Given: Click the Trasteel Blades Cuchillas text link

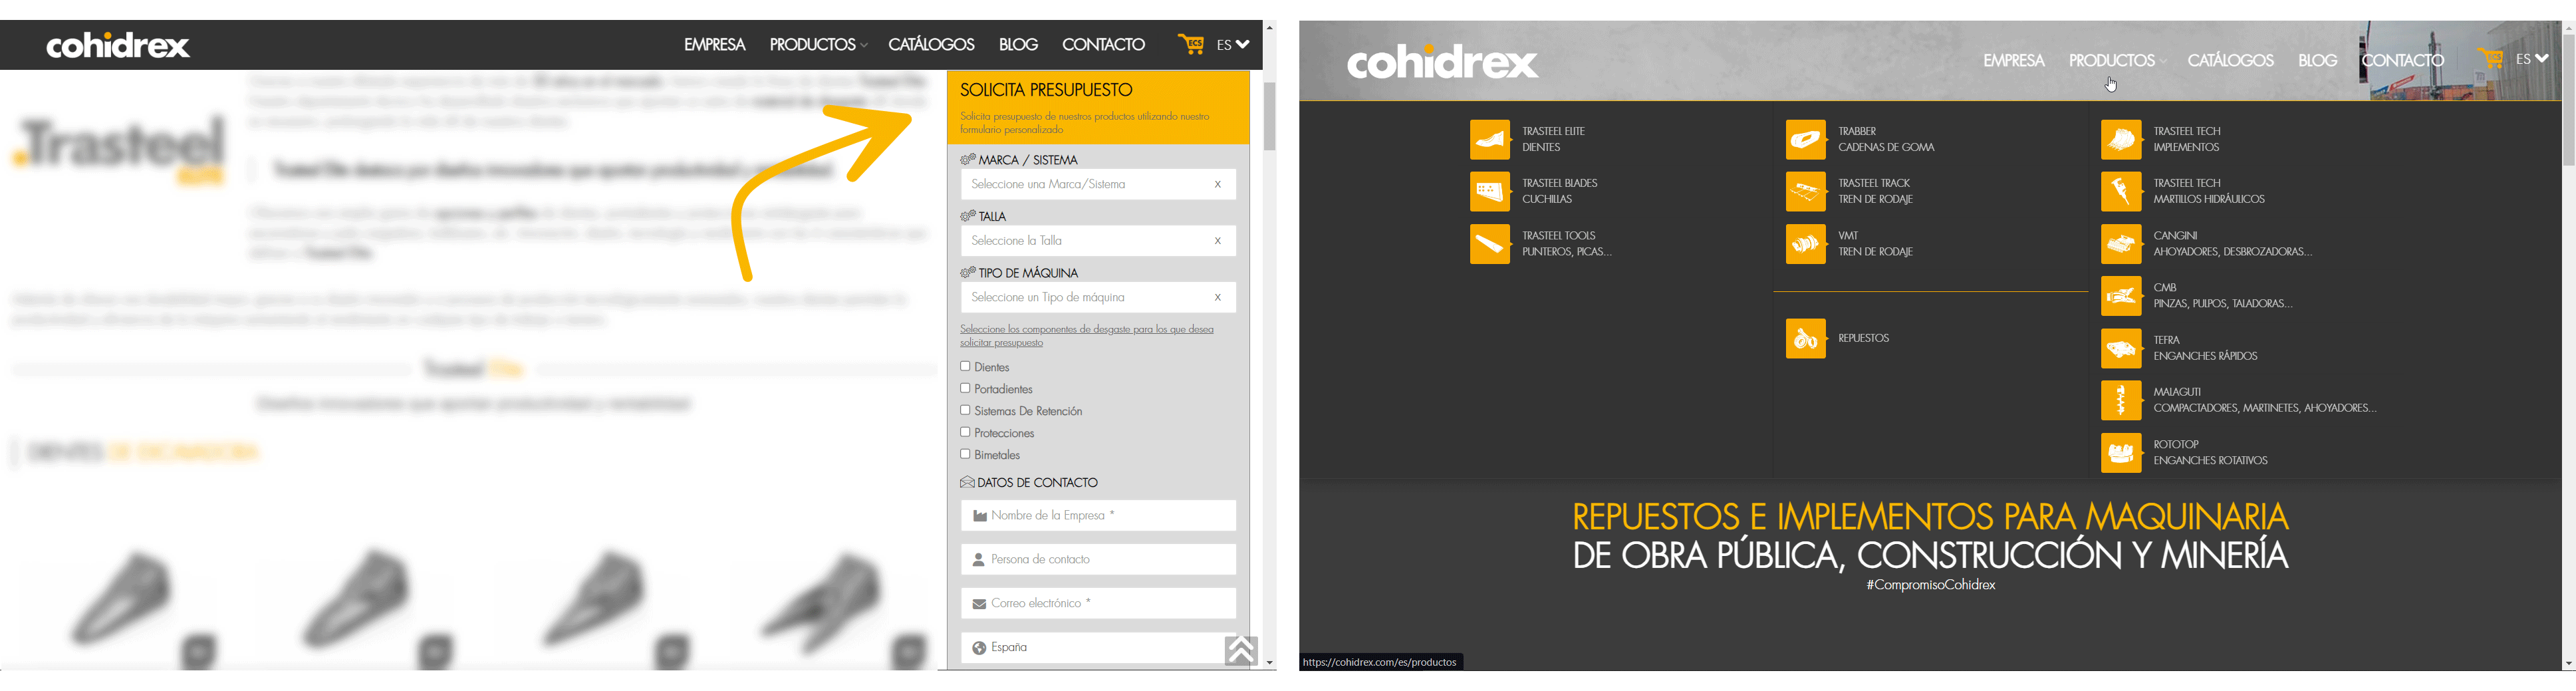Looking at the screenshot, I should coord(1560,191).
